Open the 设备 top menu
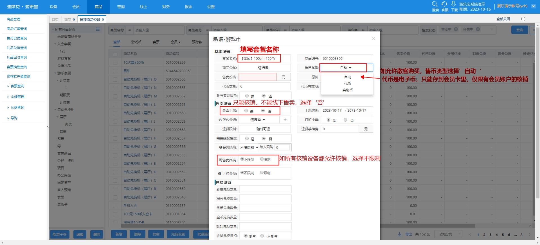Viewport: 540px width, 245px height. (x=53, y=7)
